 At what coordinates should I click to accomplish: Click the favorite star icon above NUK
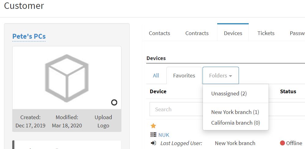153,126
